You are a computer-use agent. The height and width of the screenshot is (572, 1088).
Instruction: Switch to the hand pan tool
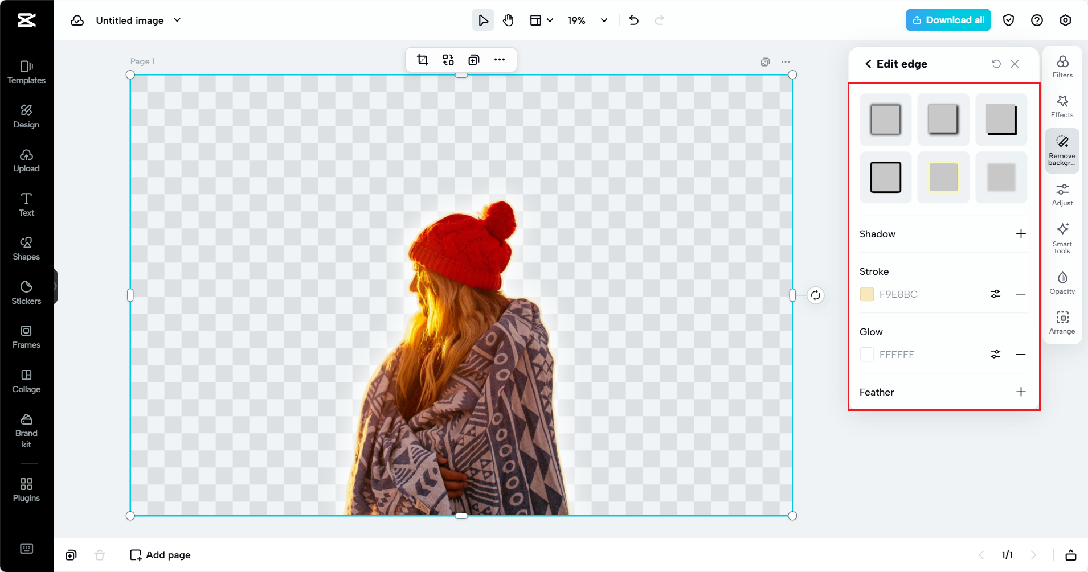508,20
